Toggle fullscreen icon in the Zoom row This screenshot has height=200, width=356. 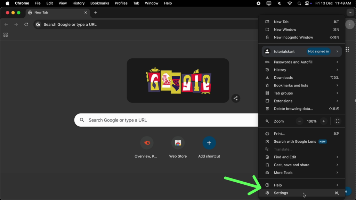[338, 121]
